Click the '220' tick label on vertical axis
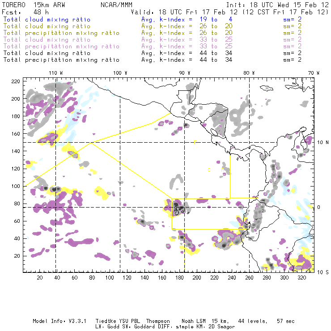This screenshot has height=331, width=331. (x=16, y=81)
